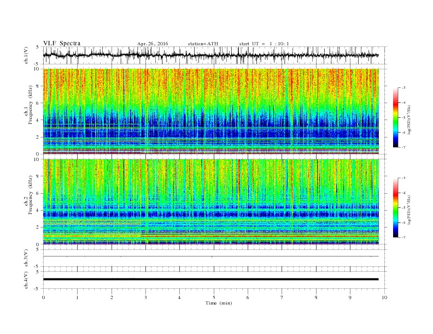
Task: Click the ch.2 spectrogram color bar
Action: click(x=395, y=207)
